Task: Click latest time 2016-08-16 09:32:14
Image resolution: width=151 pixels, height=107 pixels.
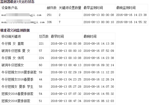Action: (99, 65)
